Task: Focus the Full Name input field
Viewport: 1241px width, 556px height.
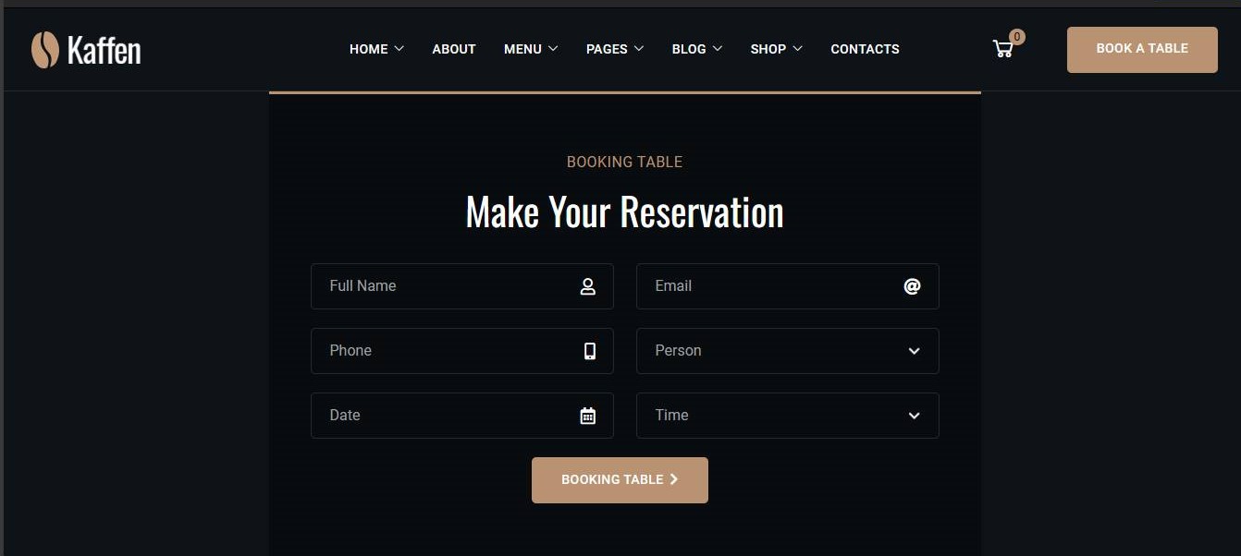Action: point(462,286)
